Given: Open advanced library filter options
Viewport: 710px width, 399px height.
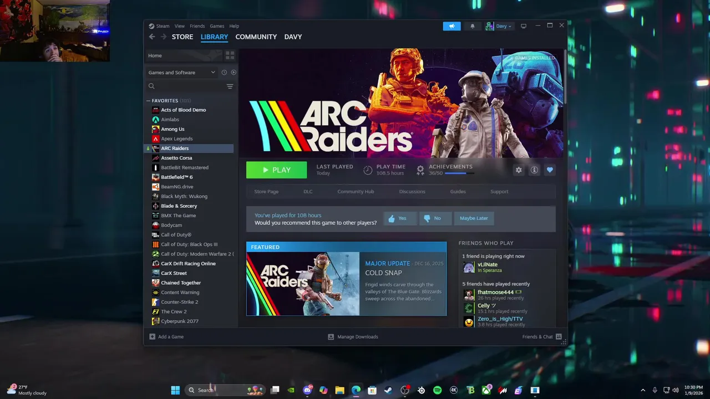Looking at the screenshot, I should (230, 86).
